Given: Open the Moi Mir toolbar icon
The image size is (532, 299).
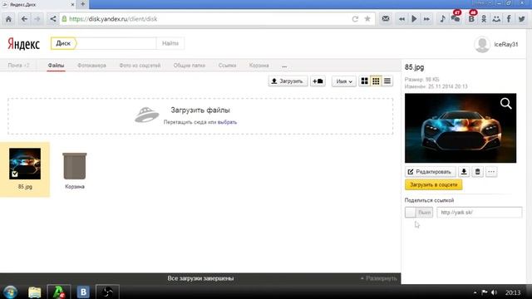Looking at the screenshot, I should coord(496,19).
